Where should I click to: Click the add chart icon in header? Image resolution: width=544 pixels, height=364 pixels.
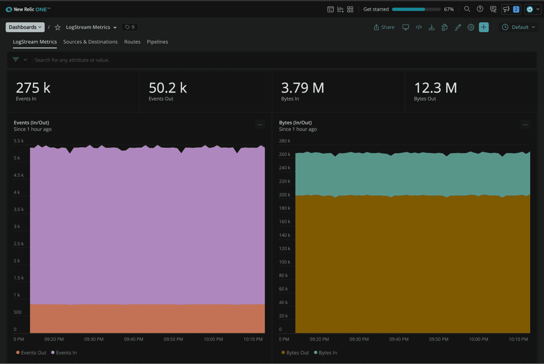pos(340,10)
